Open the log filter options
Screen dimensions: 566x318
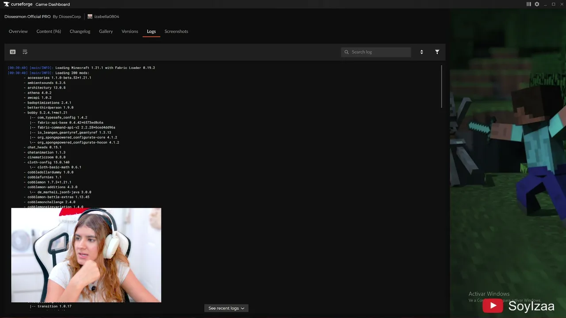pos(437,52)
